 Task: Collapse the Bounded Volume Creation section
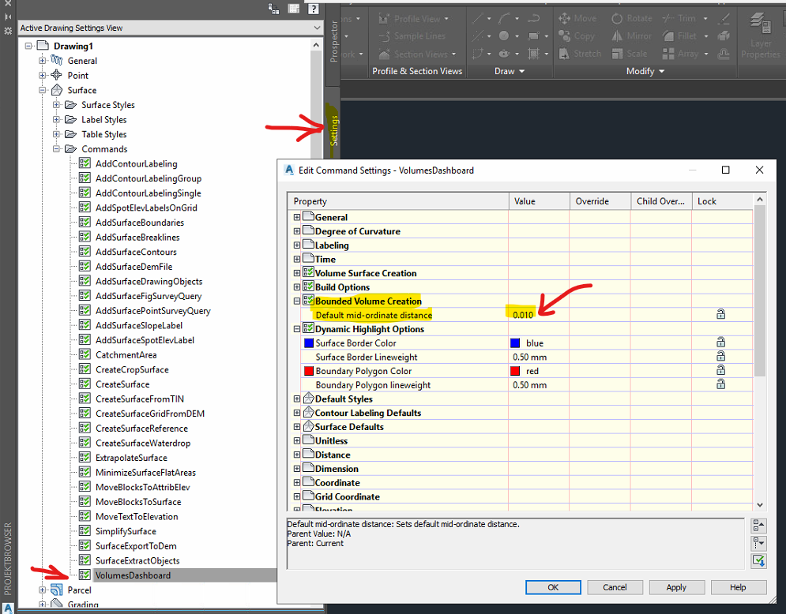297,301
